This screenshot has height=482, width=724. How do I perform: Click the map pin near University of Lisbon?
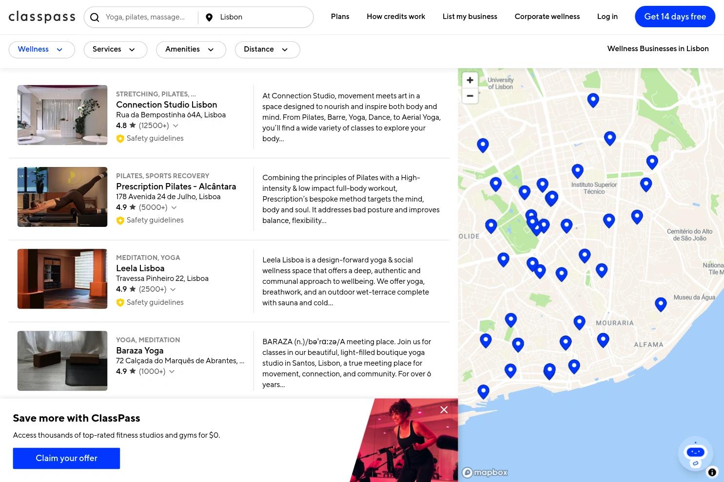[593, 100]
